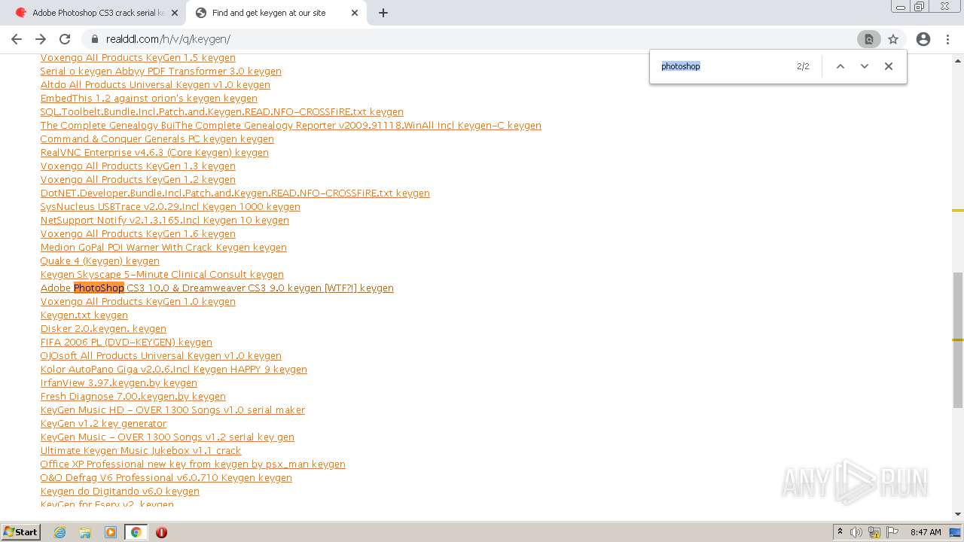Open 'Medion GoPal POI Warner With Crack' link
The width and height of the screenshot is (964, 542).
[163, 248]
